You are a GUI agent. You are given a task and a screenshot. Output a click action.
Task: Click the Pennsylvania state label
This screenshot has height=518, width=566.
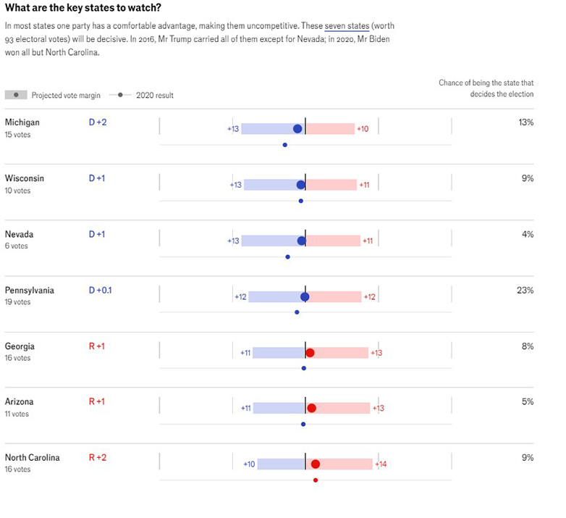[30, 291]
